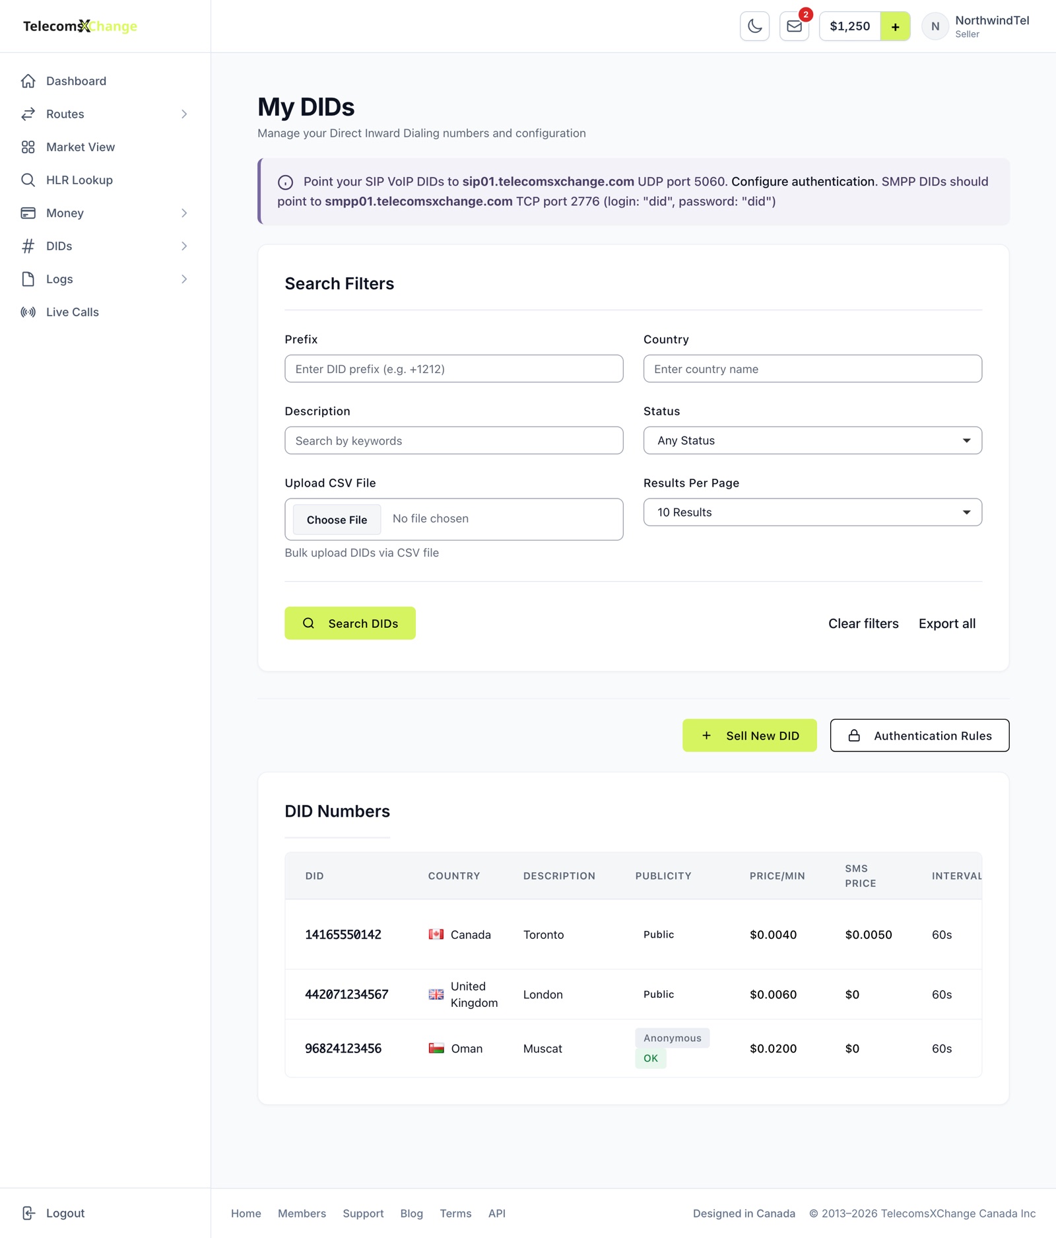Open Live Calls broadcast icon
Image resolution: width=1056 pixels, height=1238 pixels.
pos(28,312)
